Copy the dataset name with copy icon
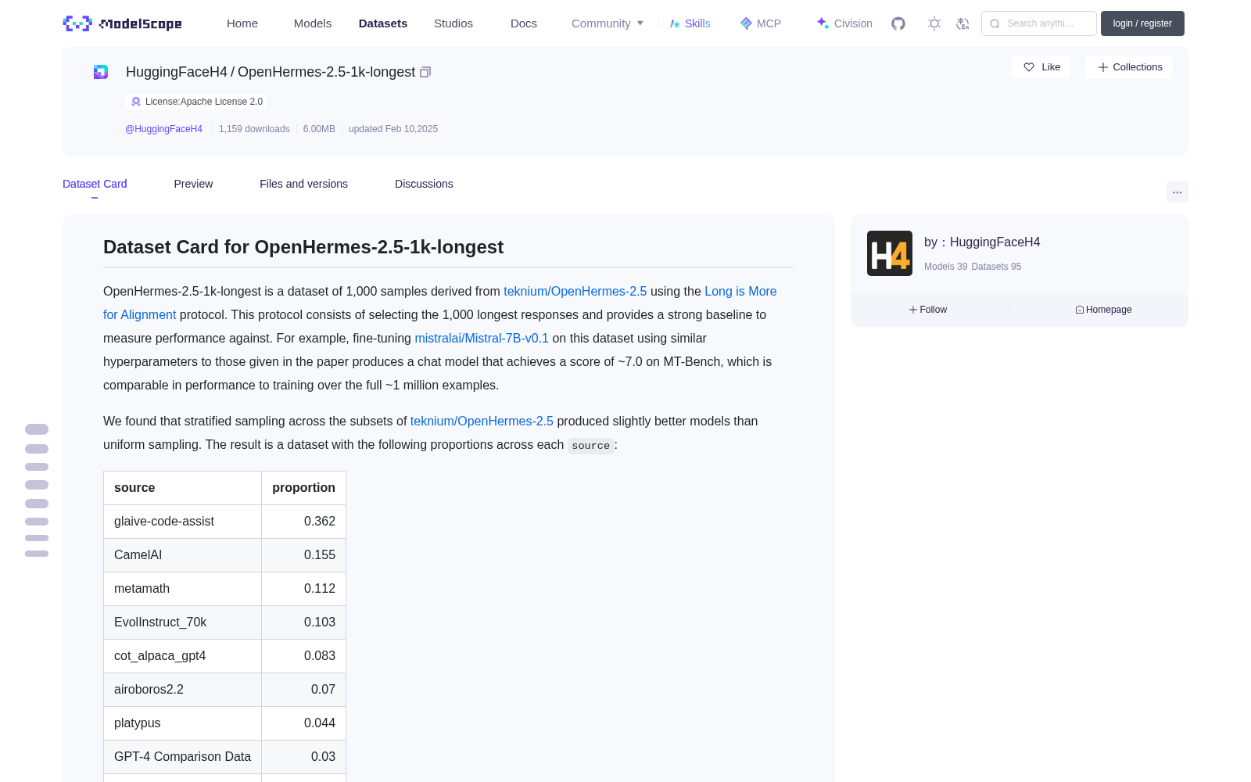The image size is (1251, 782). pos(425,72)
